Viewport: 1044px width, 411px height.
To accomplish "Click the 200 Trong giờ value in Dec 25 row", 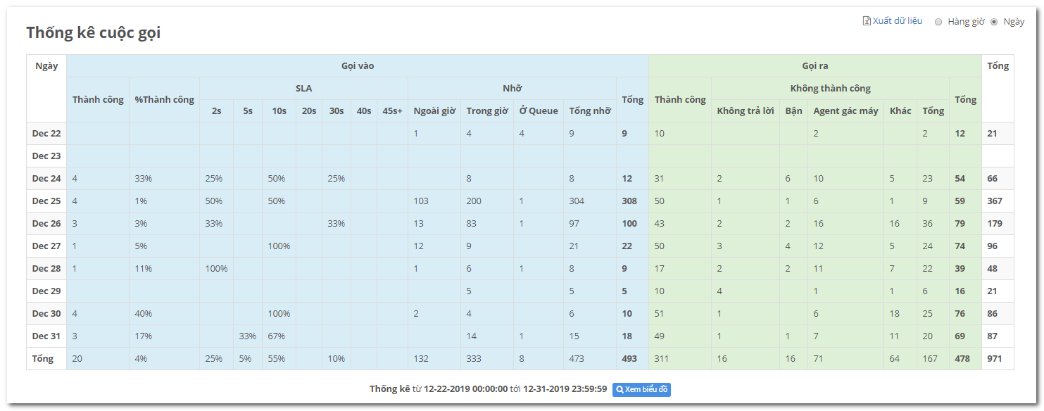I will (x=474, y=201).
